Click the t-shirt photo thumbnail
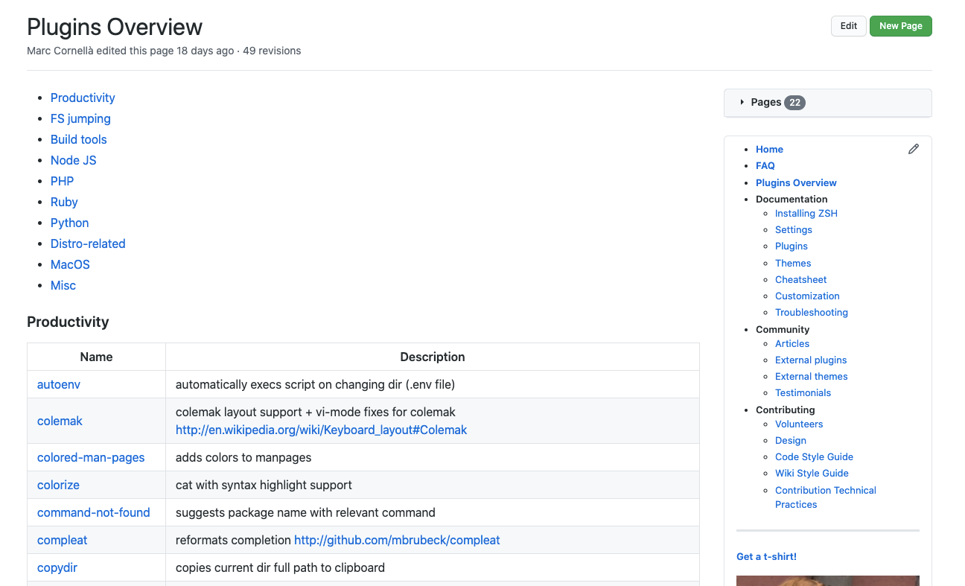This screenshot has height=586, width=965. pyautogui.click(x=827, y=580)
